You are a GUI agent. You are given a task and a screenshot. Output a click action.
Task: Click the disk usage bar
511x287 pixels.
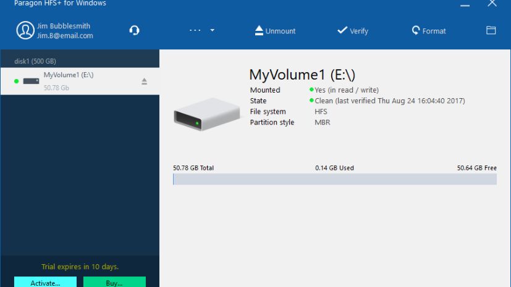334,179
